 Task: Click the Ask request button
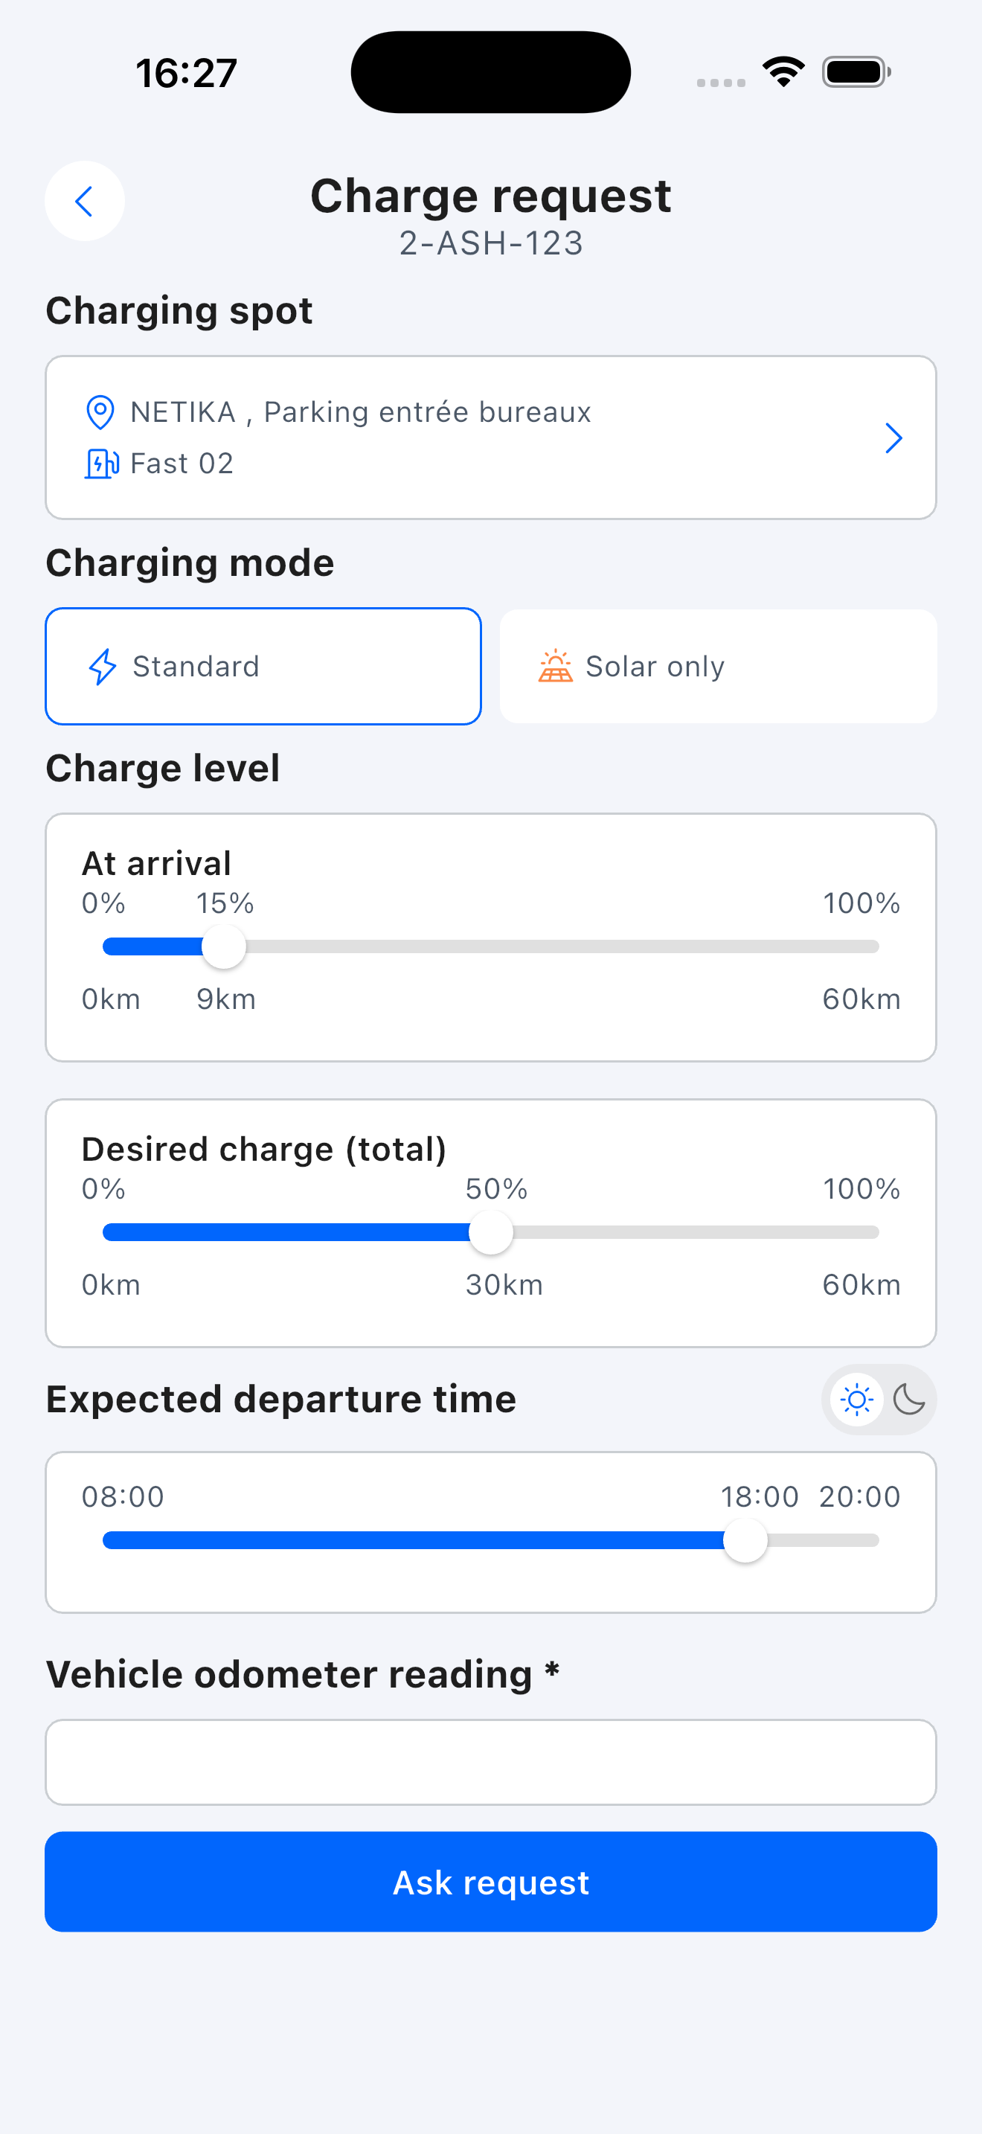(491, 1883)
